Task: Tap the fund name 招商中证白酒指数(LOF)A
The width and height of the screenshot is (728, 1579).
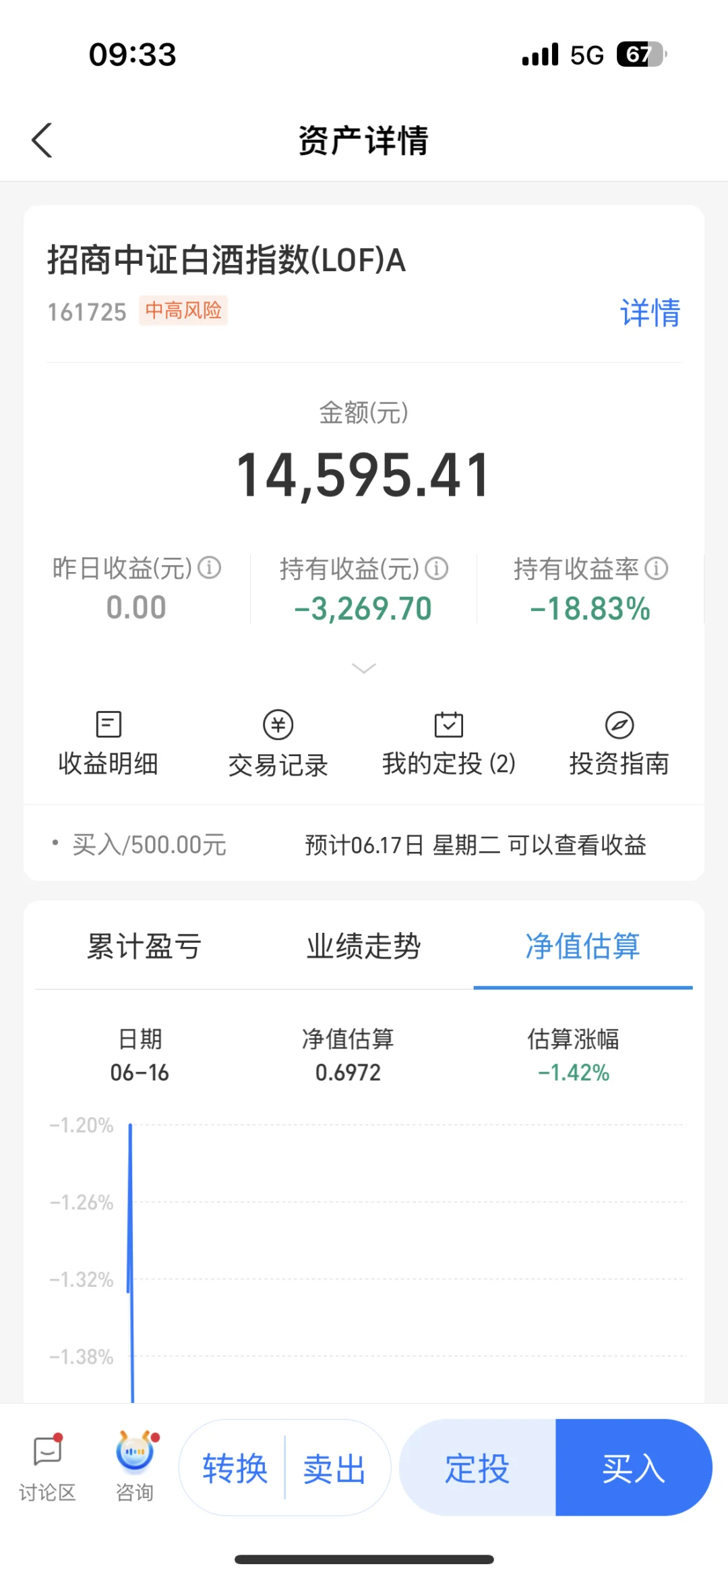Action: (226, 260)
